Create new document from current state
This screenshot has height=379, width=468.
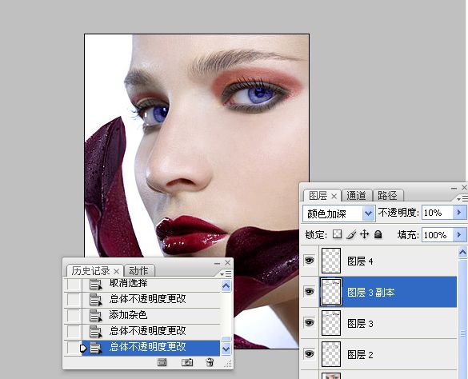pos(162,362)
